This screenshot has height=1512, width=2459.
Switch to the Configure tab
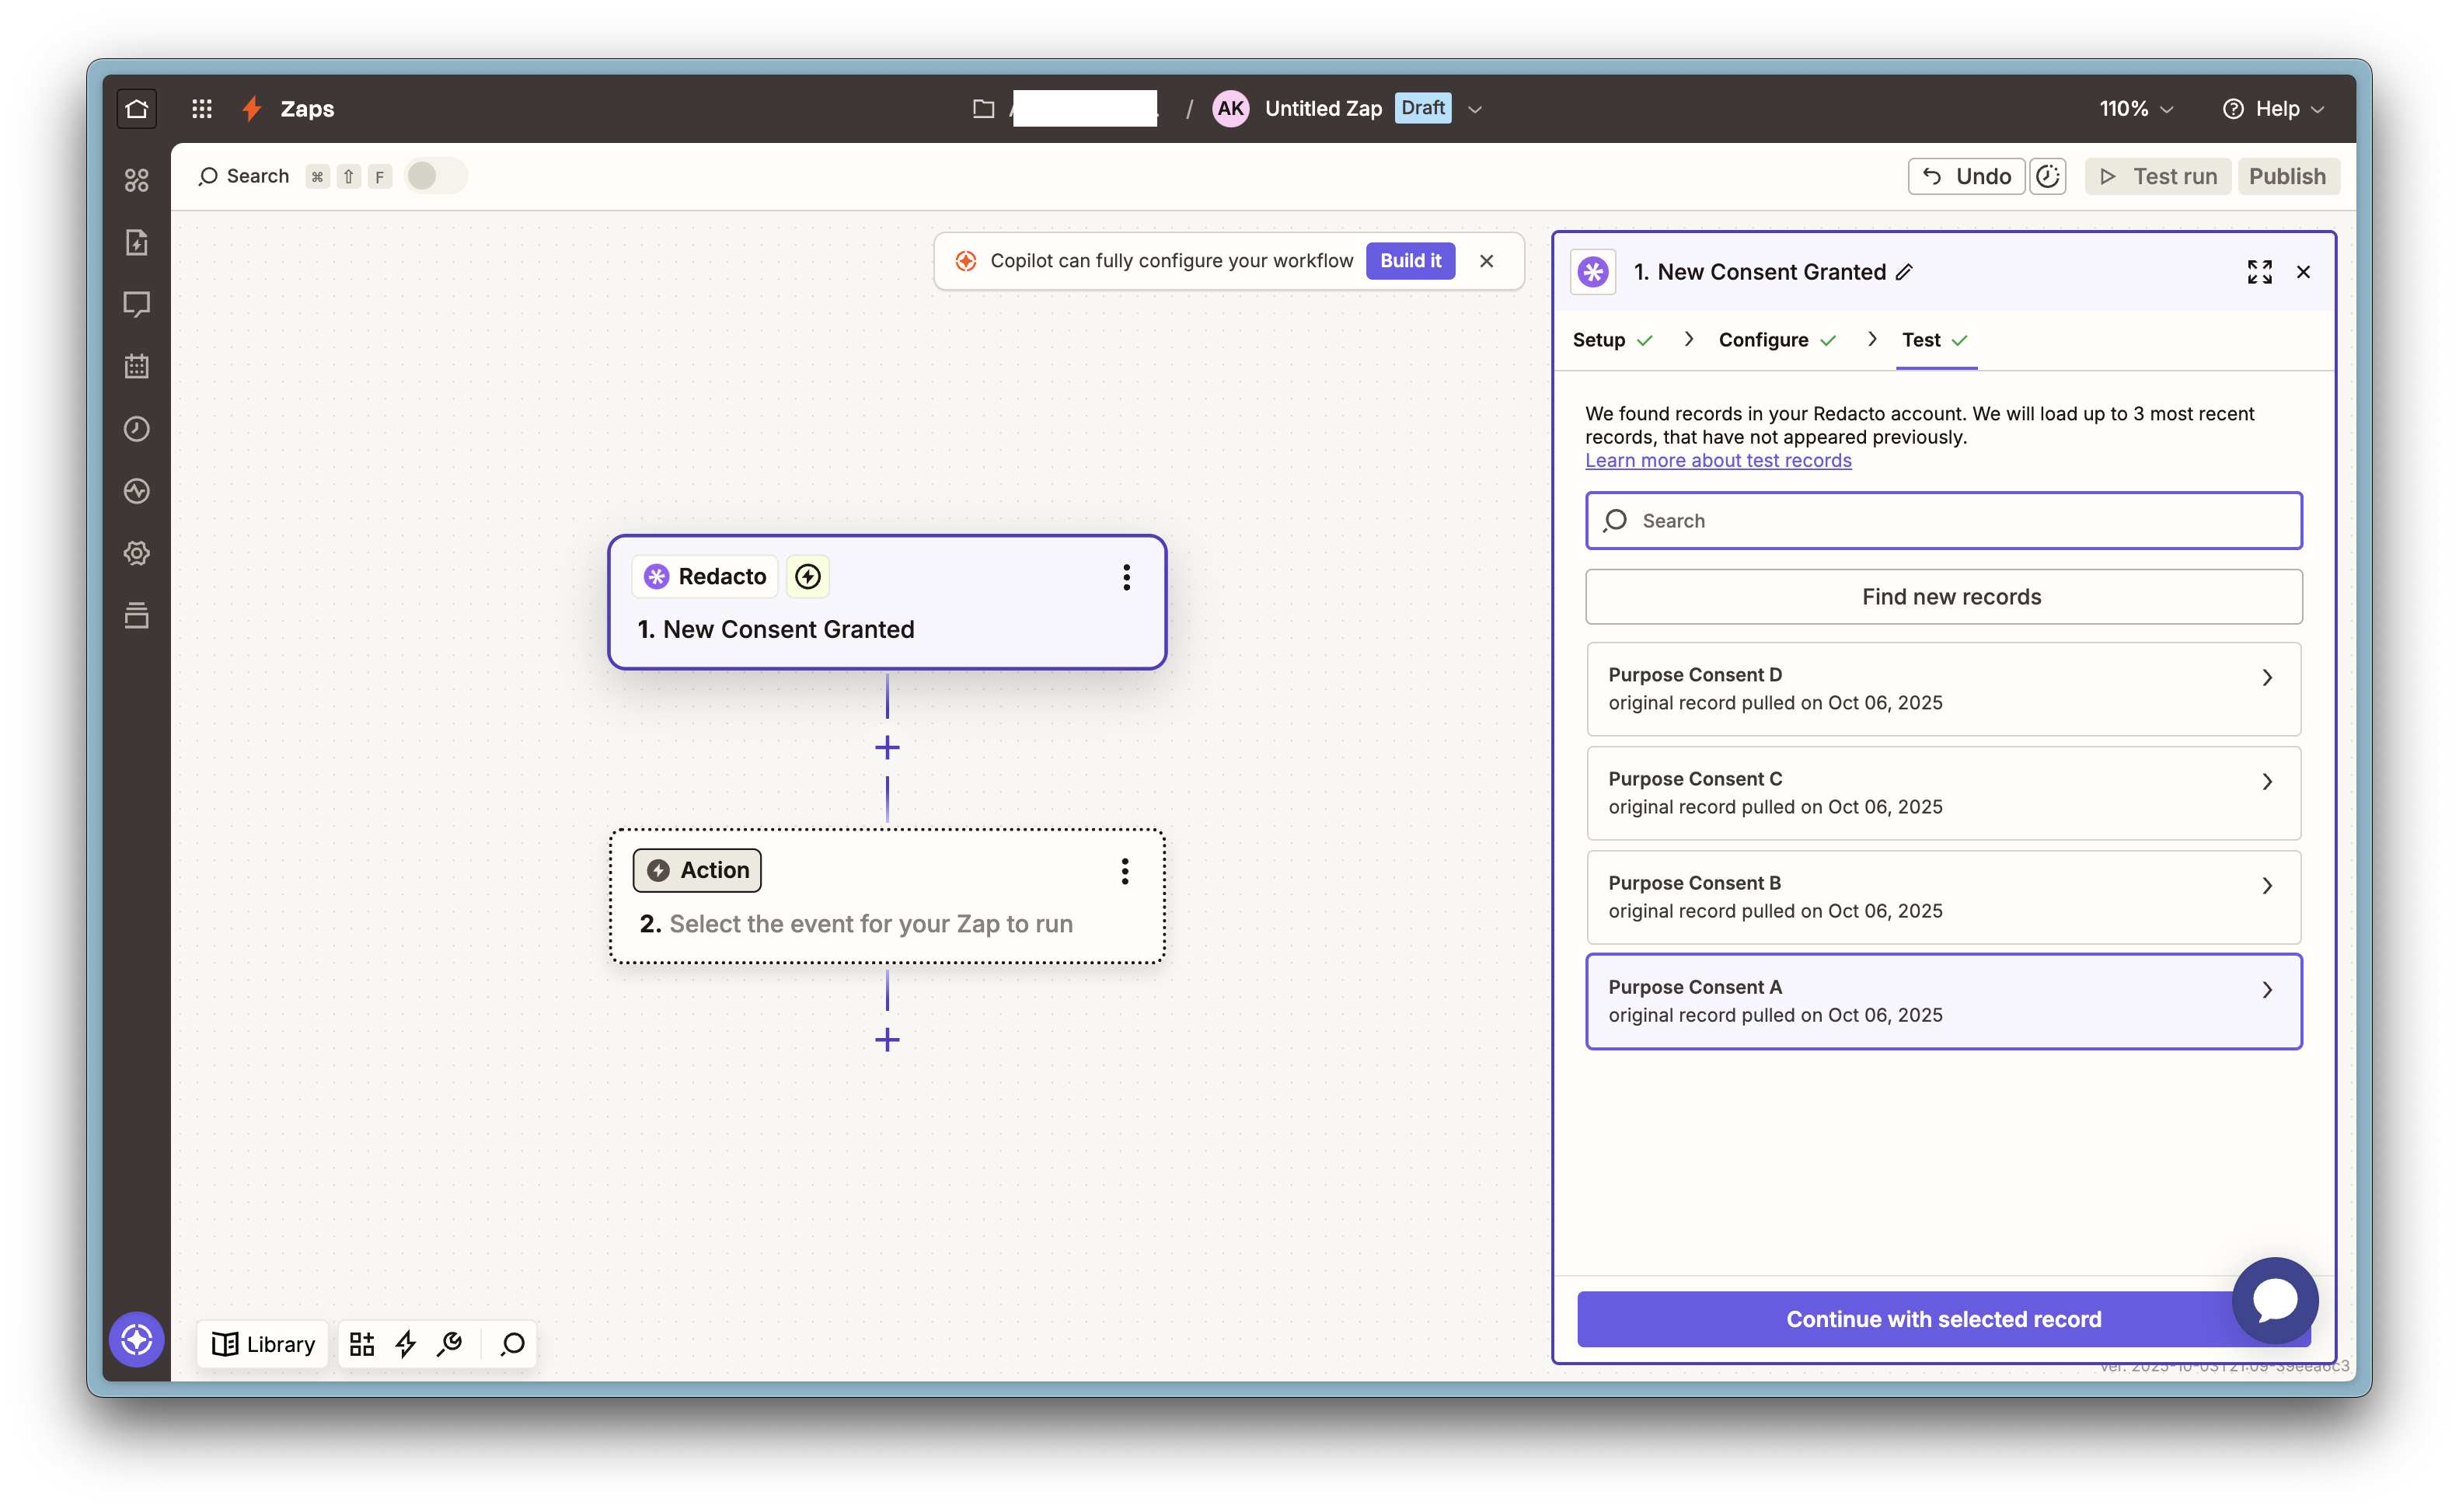point(1764,340)
